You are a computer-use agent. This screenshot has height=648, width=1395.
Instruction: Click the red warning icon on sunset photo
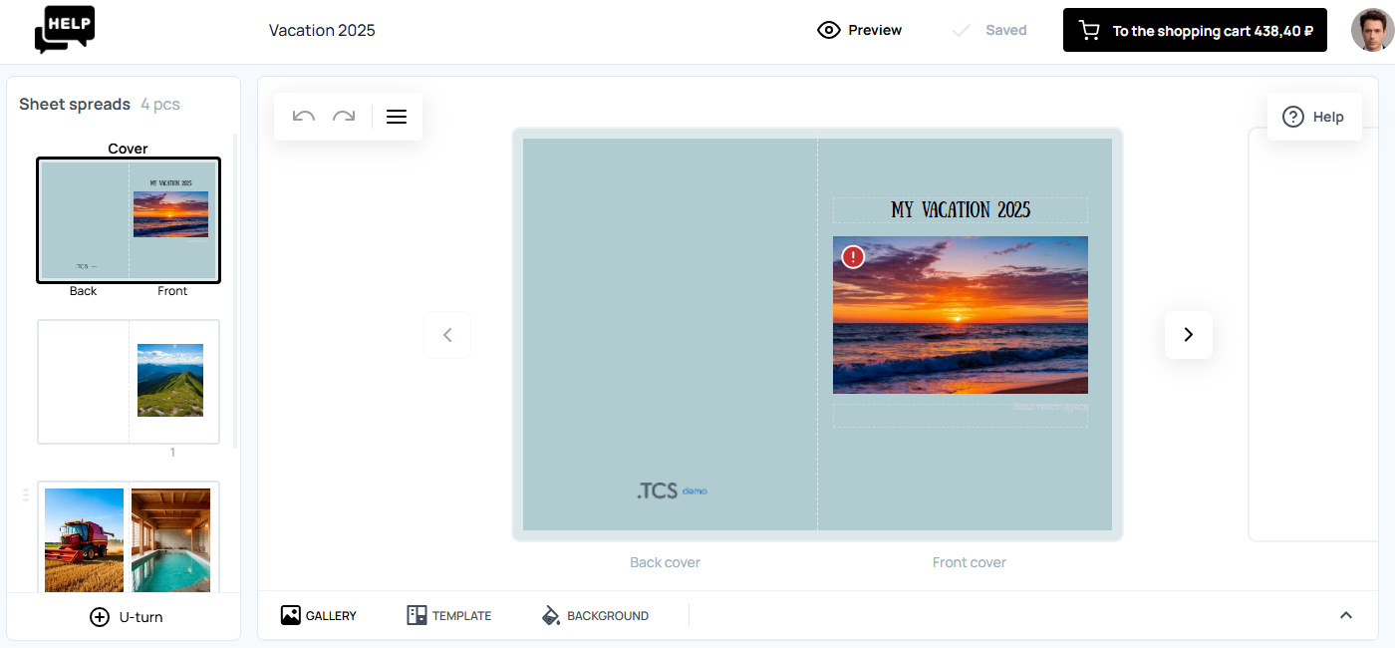tap(853, 257)
